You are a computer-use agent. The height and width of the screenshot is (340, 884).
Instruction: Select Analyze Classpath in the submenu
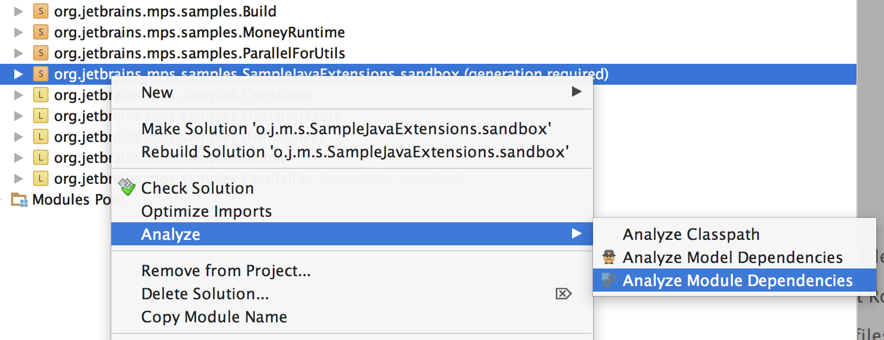(x=691, y=234)
